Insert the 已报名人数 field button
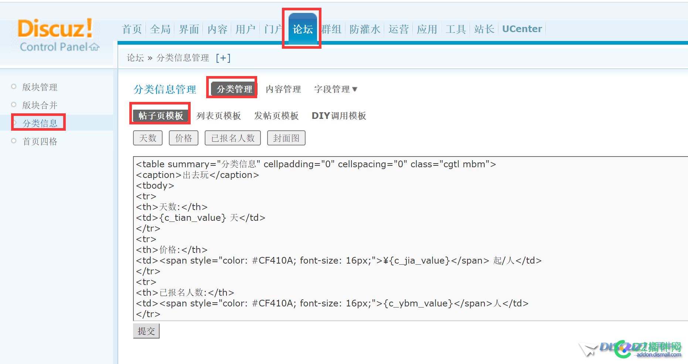688x364 pixels. [233, 138]
